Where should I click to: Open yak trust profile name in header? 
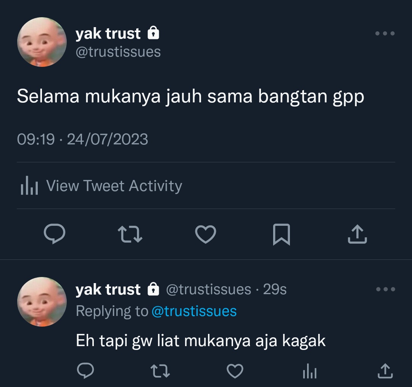click(x=108, y=34)
